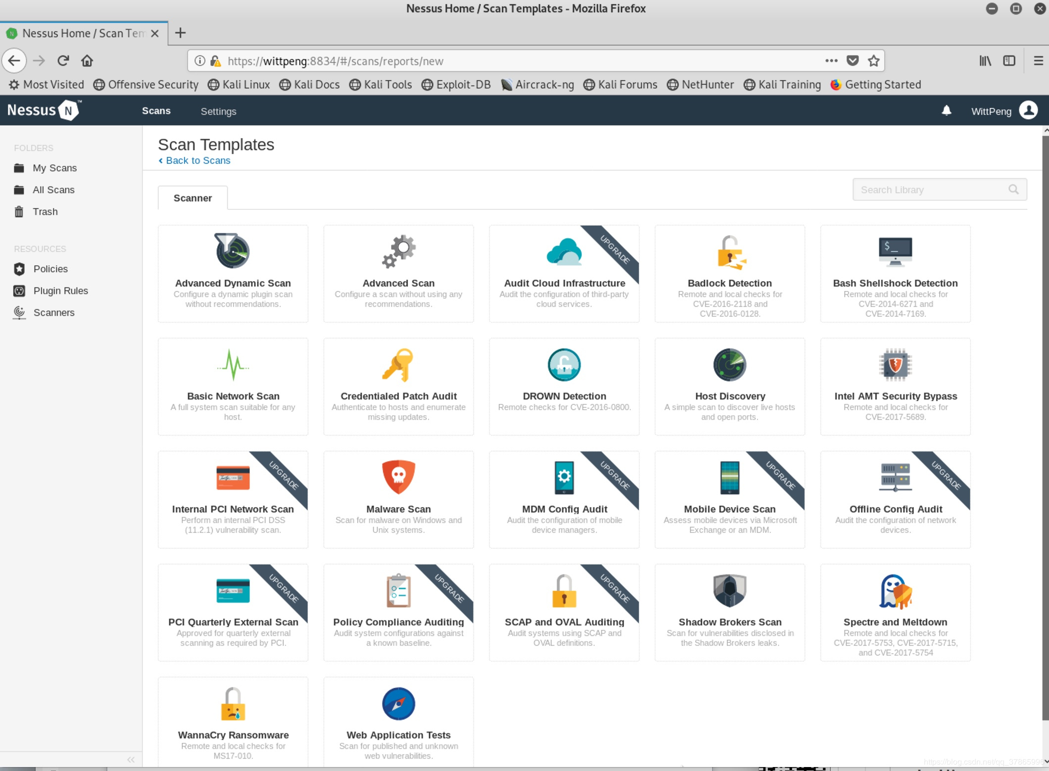Image resolution: width=1049 pixels, height=771 pixels.
Task: Open Firefox page actions ellipsis menu
Action: coord(831,61)
